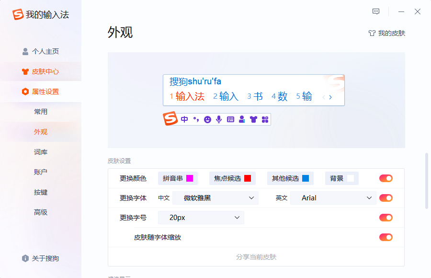Switch to the 常用 settings tab
The height and width of the screenshot is (278, 431).
click(x=41, y=112)
